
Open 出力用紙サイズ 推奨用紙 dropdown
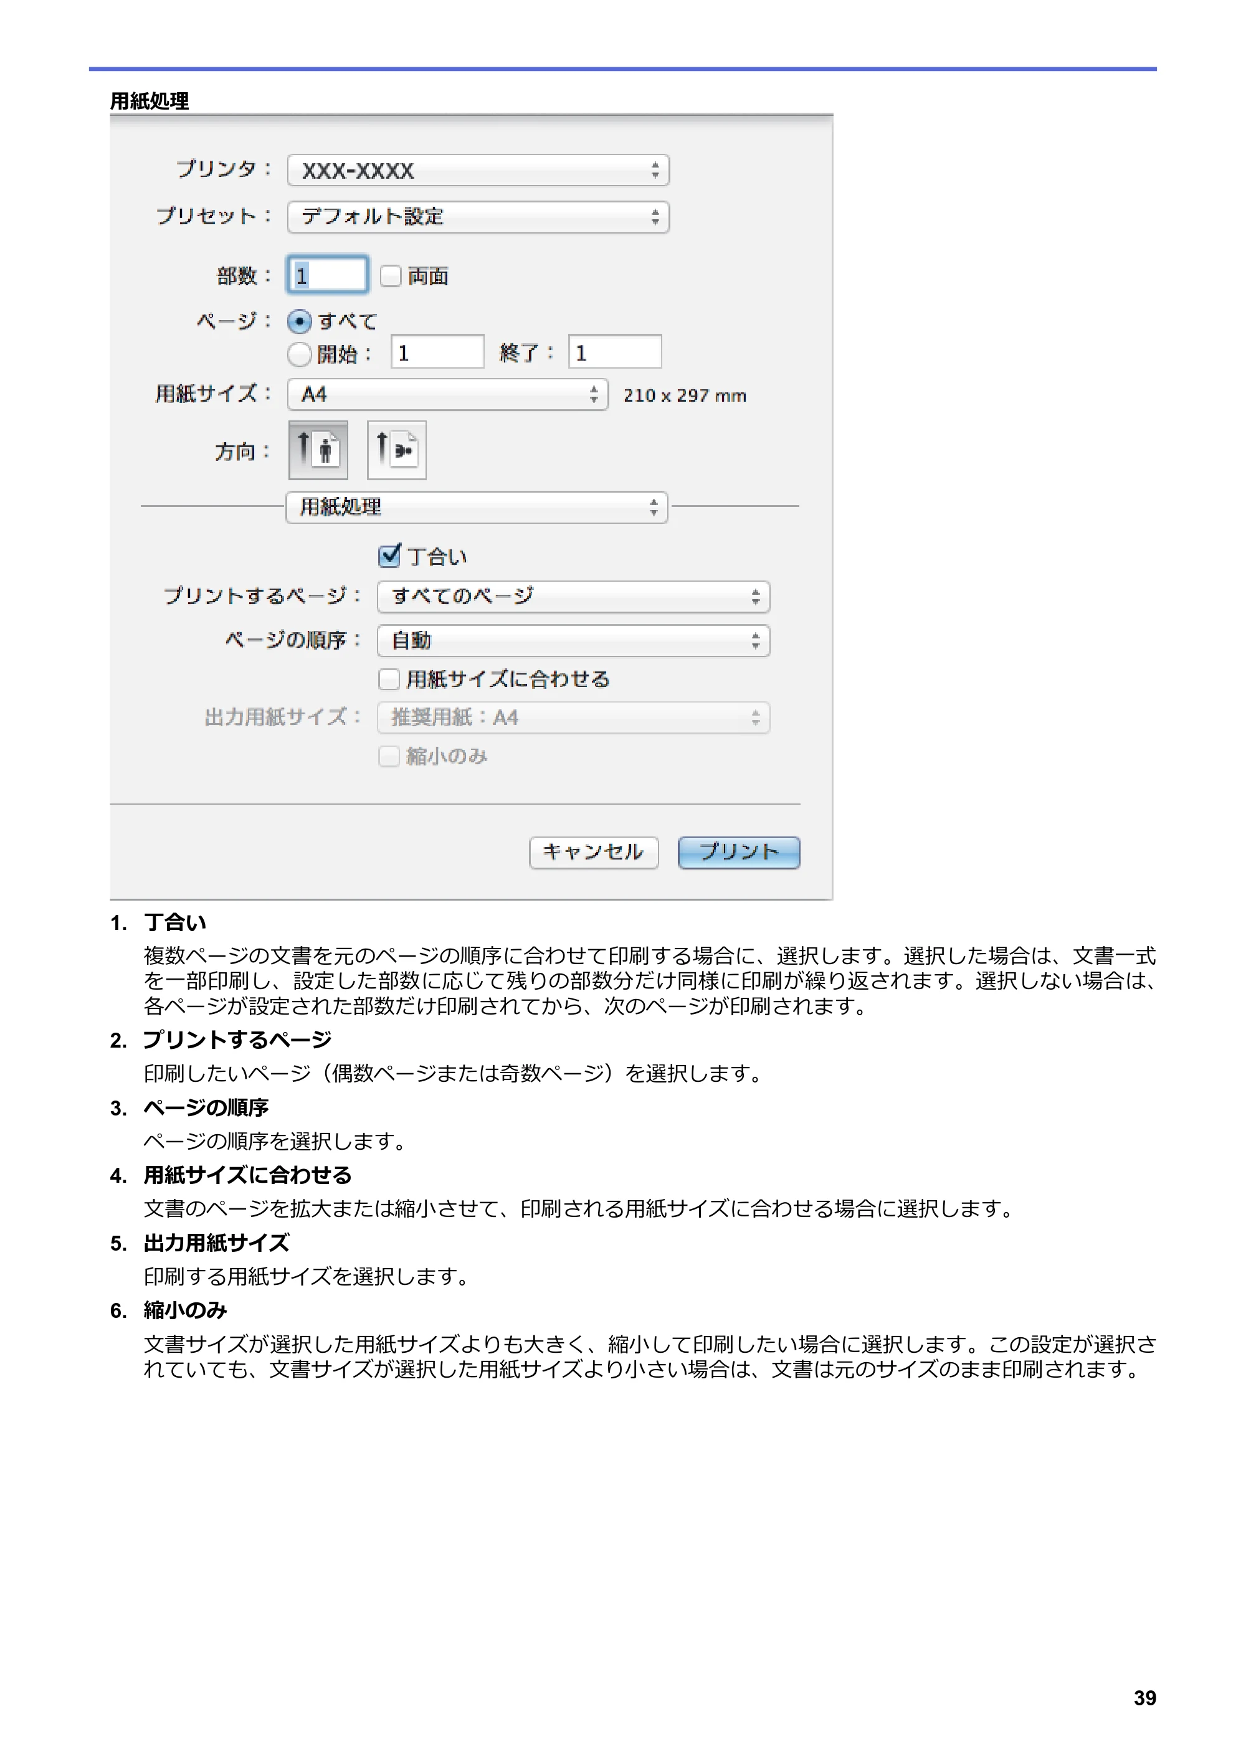574,718
